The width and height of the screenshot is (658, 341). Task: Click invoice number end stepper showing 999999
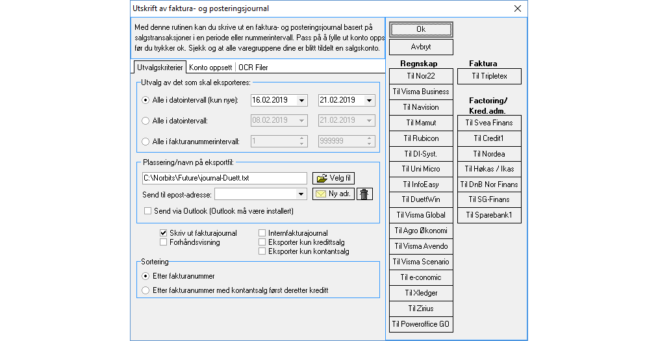[x=370, y=142]
